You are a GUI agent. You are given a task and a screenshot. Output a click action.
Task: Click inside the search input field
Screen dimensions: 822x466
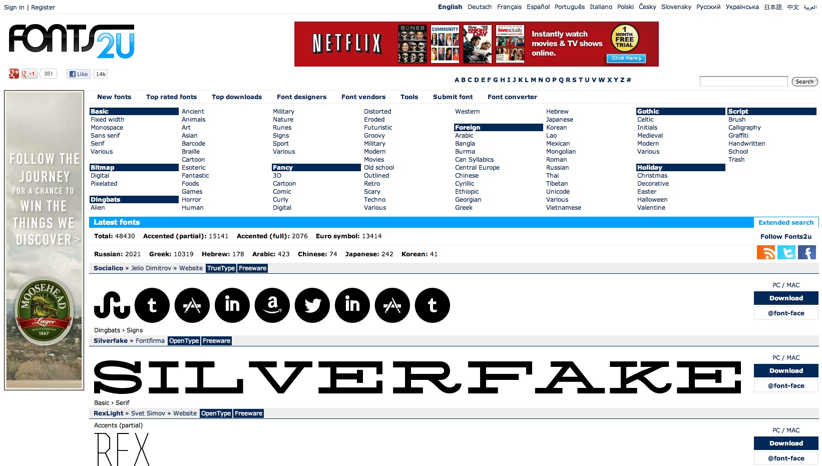click(x=743, y=81)
